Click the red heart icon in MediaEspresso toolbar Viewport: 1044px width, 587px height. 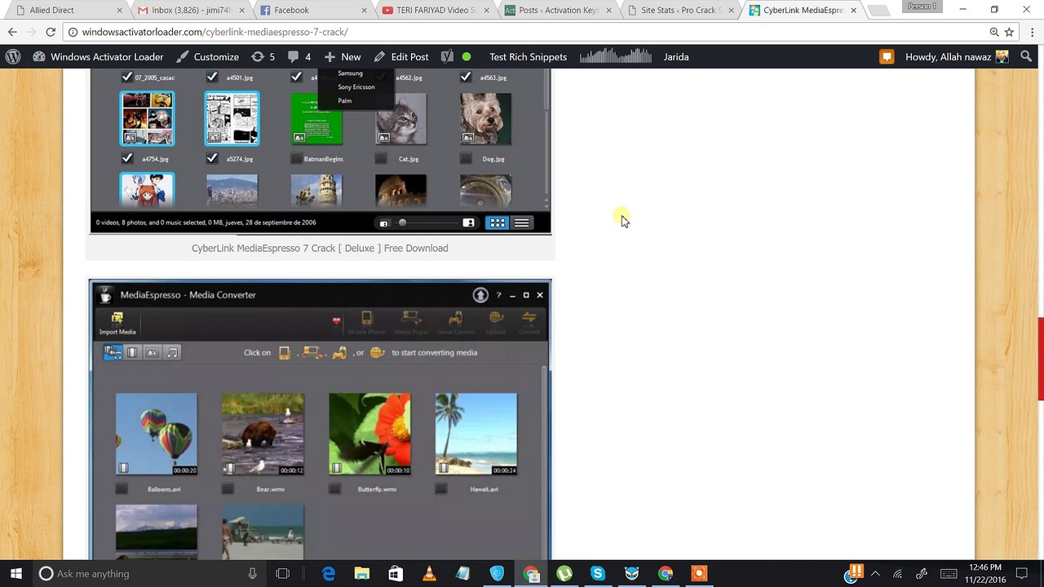[x=336, y=321]
